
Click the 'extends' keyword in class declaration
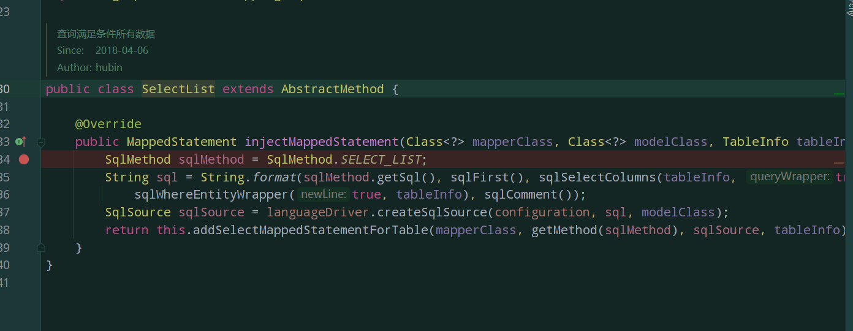pyautogui.click(x=248, y=89)
